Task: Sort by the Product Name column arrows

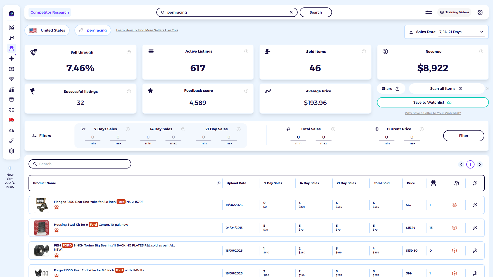Action: coord(219,183)
